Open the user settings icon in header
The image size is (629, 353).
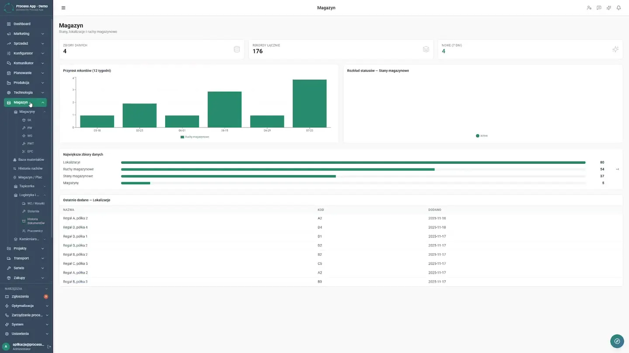[589, 8]
